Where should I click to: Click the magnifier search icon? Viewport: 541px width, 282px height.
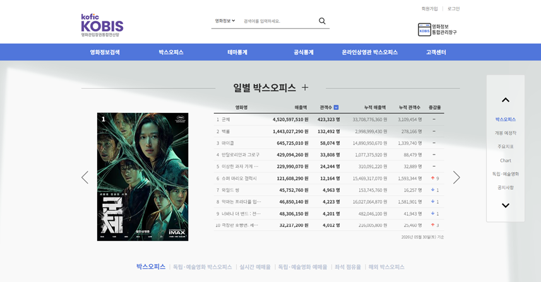click(x=322, y=21)
